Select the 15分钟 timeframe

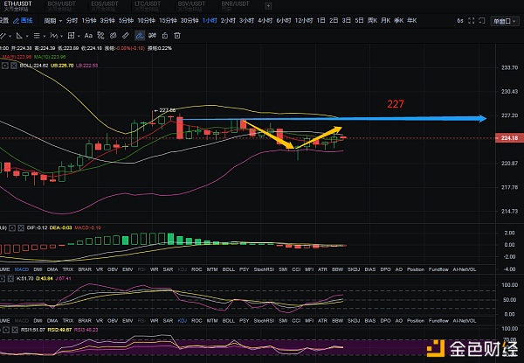(x=168, y=19)
